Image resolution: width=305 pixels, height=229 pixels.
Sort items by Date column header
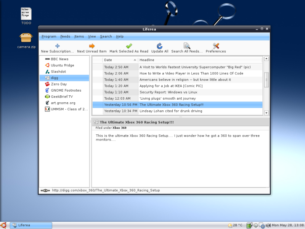pos(120,60)
